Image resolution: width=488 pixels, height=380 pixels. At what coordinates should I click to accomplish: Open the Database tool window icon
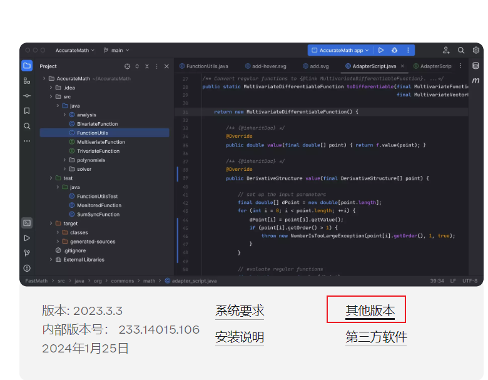click(x=475, y=66)
